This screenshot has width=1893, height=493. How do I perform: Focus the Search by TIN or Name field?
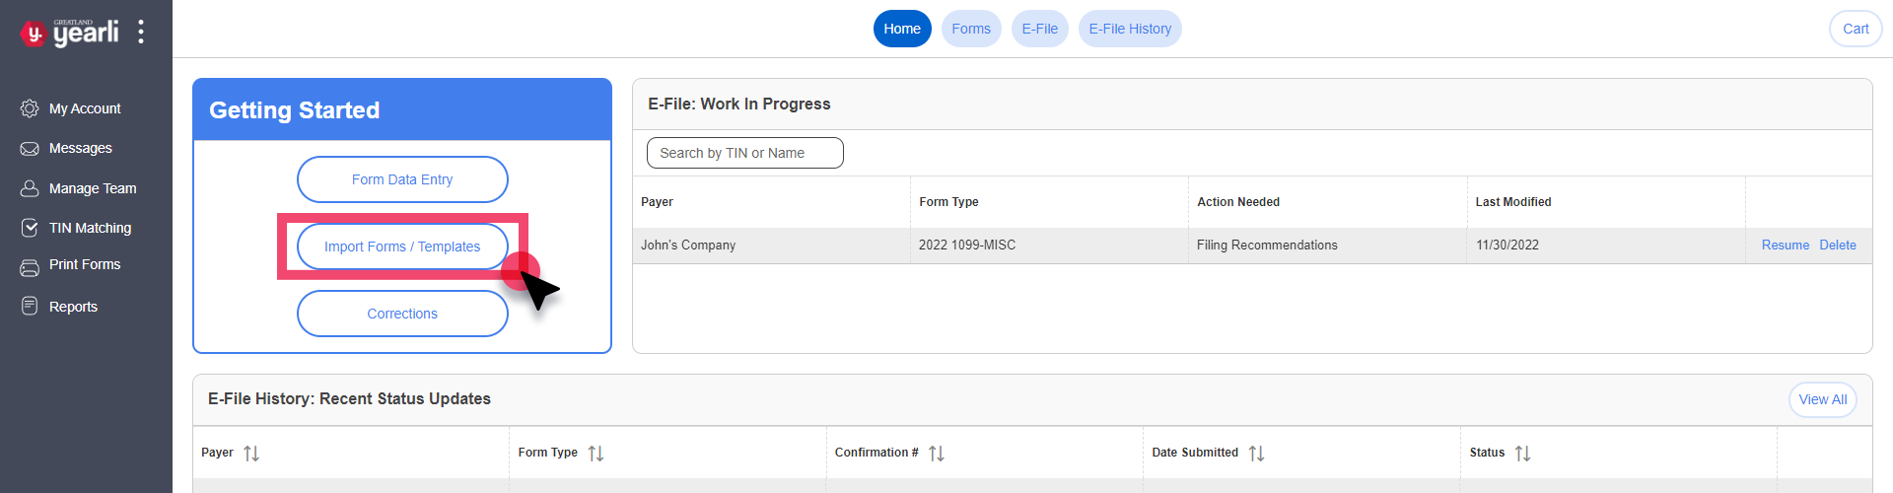[x=745, y=153]
